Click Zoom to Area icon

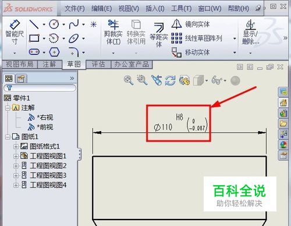click(x=142, y=80)
